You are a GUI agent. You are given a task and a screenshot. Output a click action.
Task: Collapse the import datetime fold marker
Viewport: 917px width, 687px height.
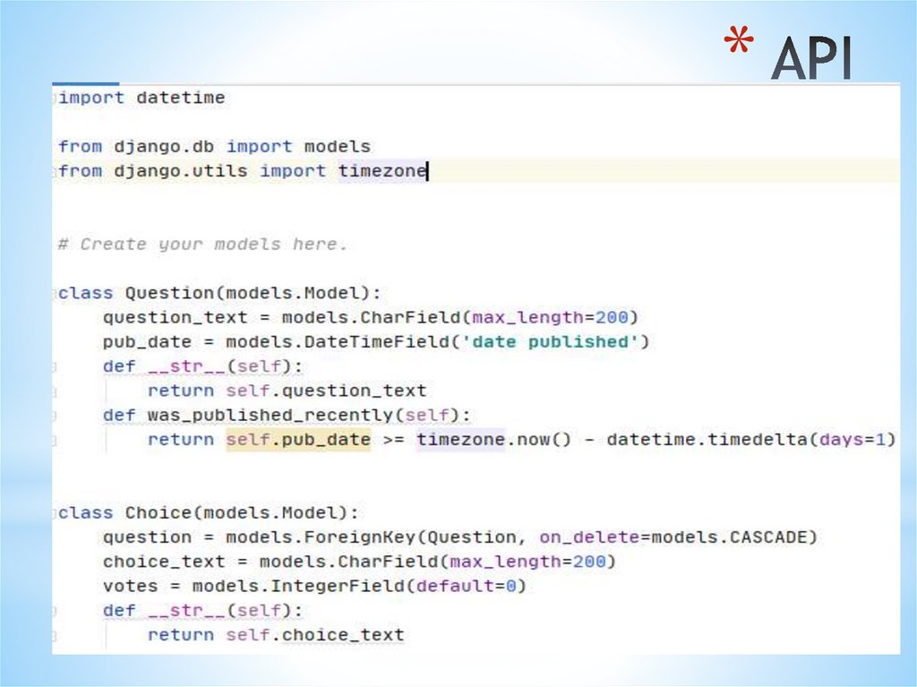coord(55,98)
